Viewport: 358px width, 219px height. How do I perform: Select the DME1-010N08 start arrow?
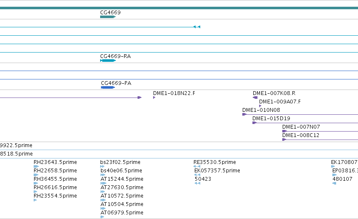[244, 114]
